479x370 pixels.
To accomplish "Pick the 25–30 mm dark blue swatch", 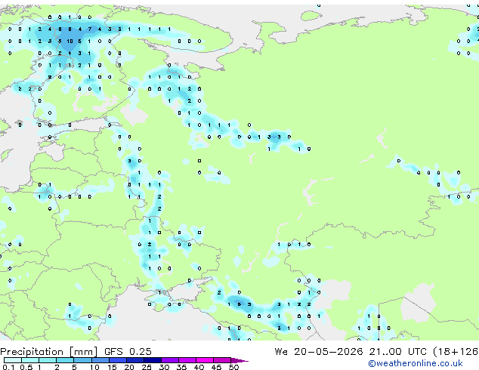I will pyautogui.click(x=153, y=360).
